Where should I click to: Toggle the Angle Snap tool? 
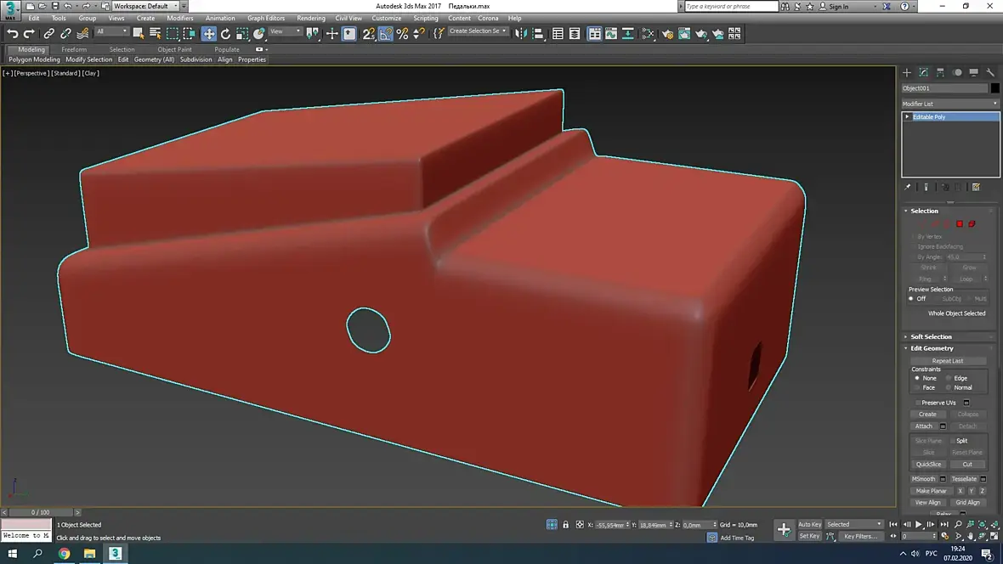tap(386, 34)
